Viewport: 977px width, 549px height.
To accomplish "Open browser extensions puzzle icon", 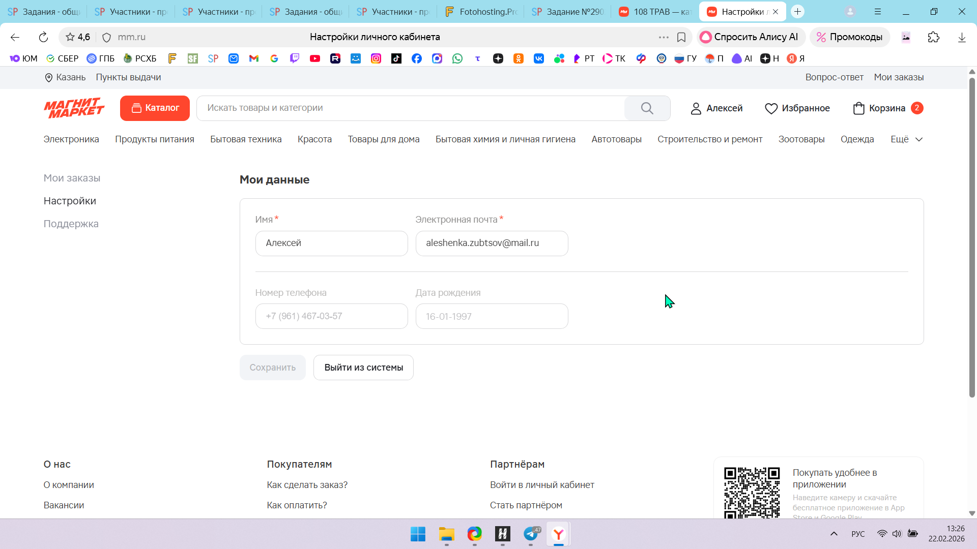I will [933, 37].
